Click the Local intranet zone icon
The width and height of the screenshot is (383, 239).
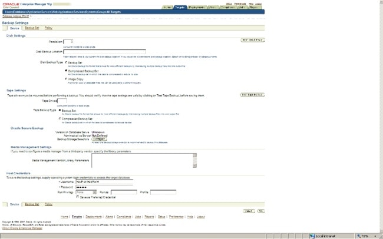click(x=312, y=236)
